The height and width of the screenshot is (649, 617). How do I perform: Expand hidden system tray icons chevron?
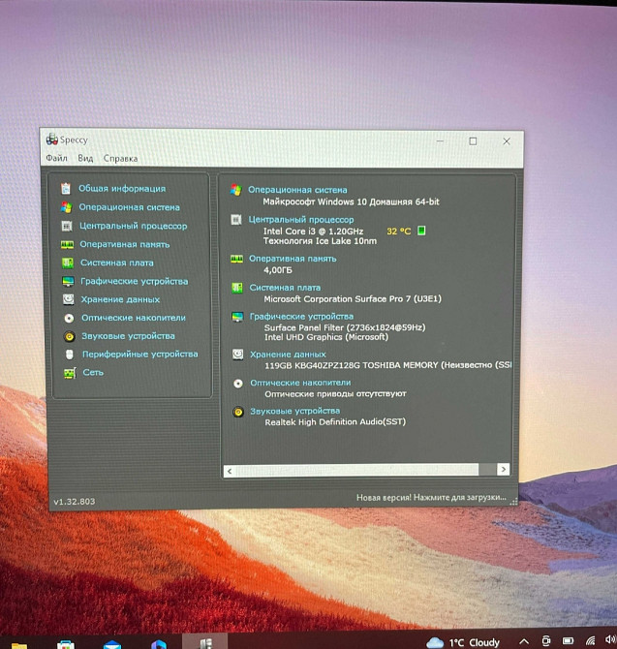(x=524, y=642)
